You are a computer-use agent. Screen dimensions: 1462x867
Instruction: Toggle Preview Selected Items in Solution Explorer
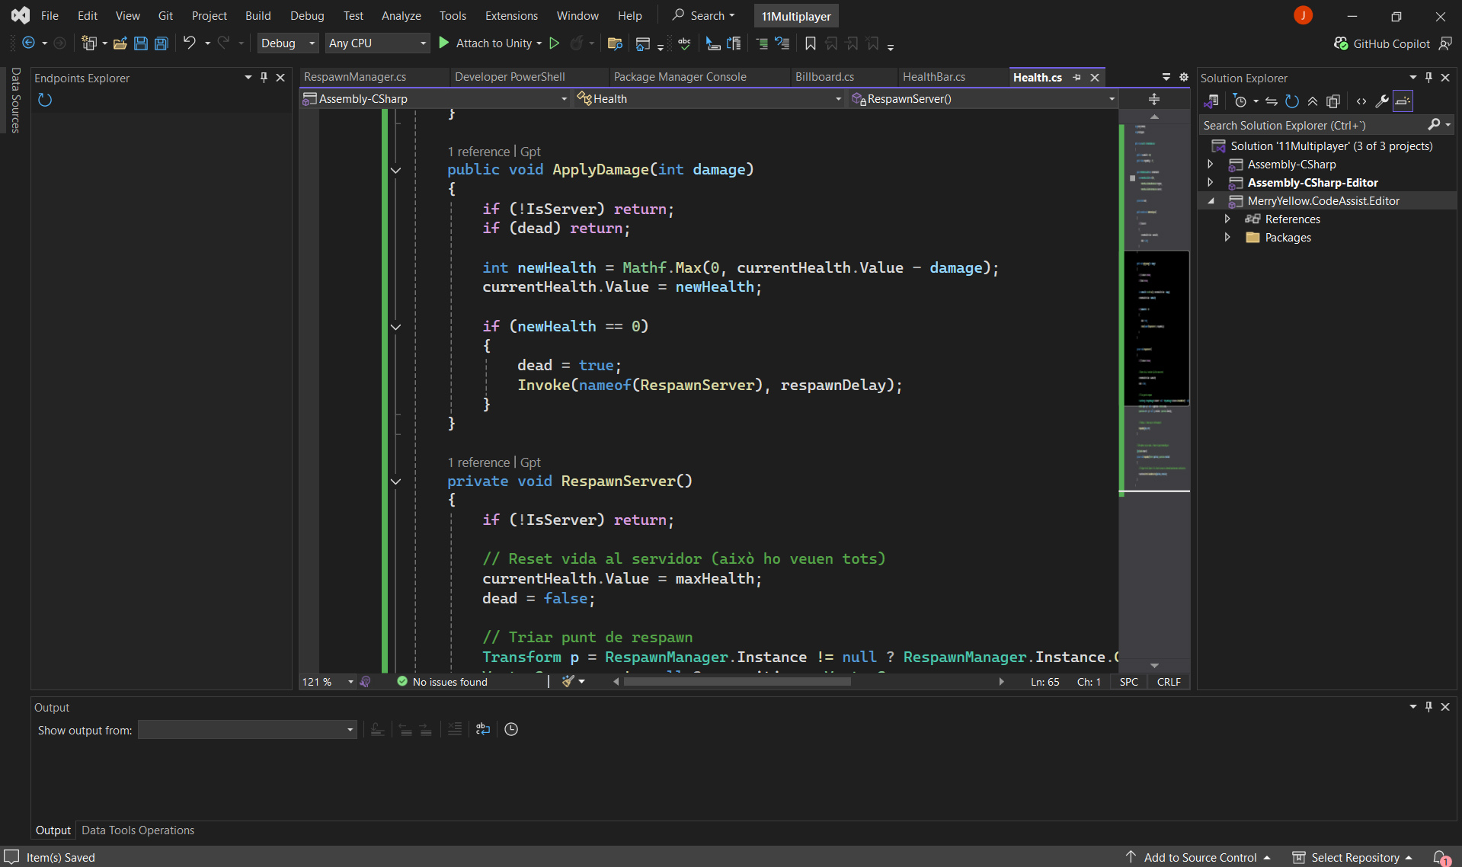(1403, 101)
